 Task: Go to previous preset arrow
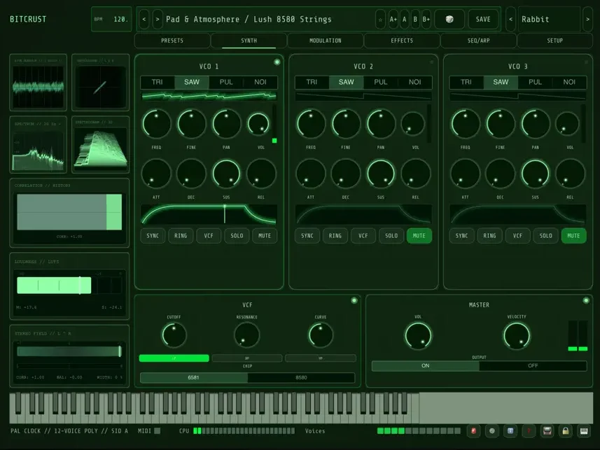(144, 19)
